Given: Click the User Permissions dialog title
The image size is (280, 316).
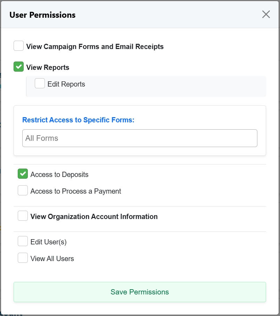Looking at the screenshot, I should tap(42, 15).
